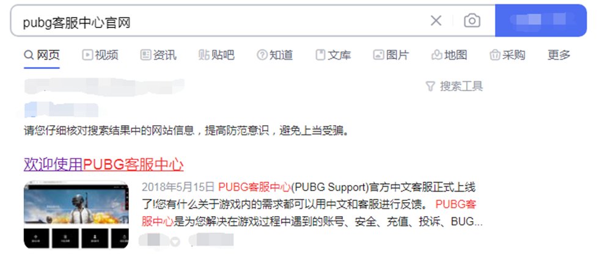Click the blue search submit button
Viewport: 605px width, 254px height.
point(541,20)
